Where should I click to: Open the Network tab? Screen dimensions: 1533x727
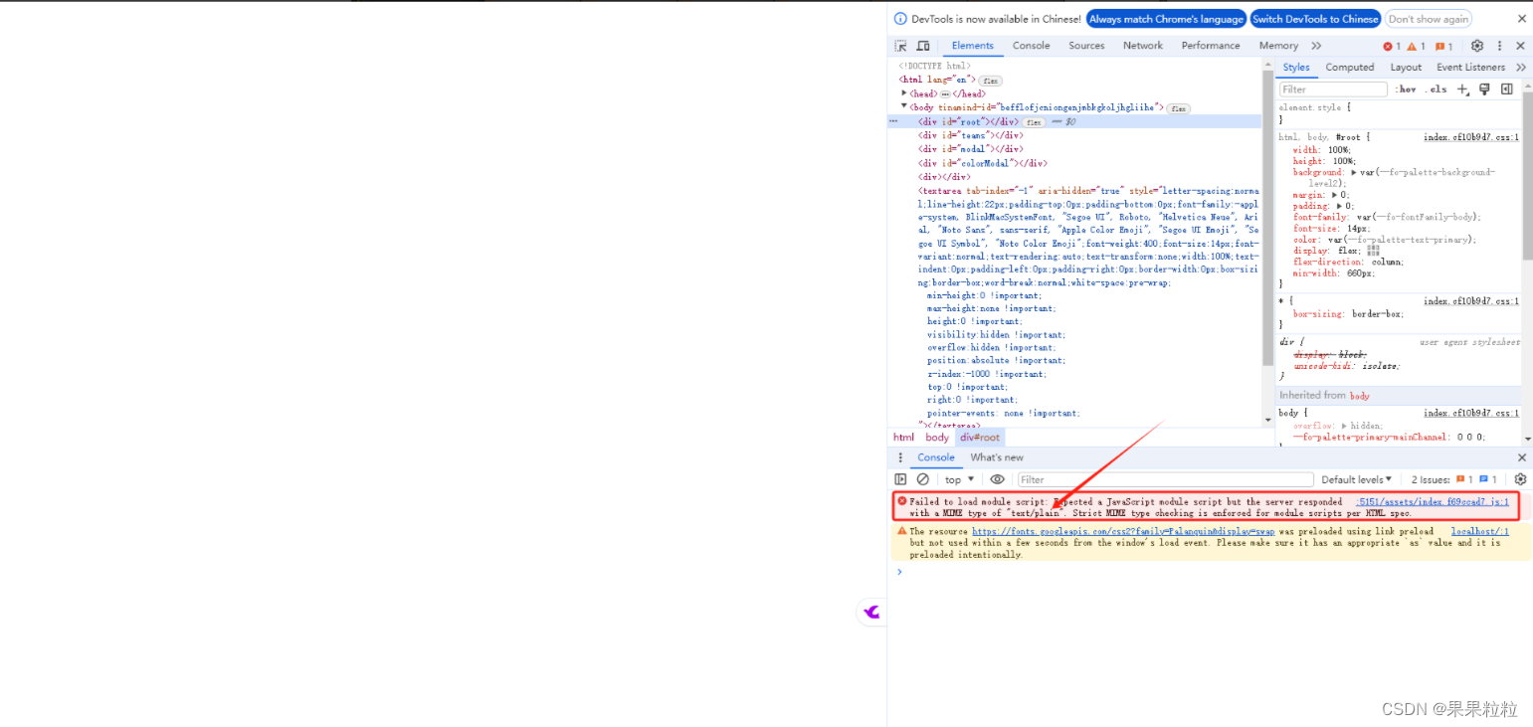[1143, 46]
